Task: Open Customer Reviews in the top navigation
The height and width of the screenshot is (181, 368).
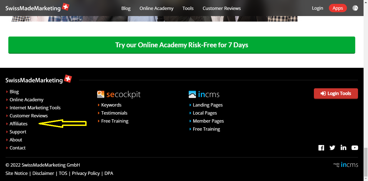Action: (x=222, y=8)
